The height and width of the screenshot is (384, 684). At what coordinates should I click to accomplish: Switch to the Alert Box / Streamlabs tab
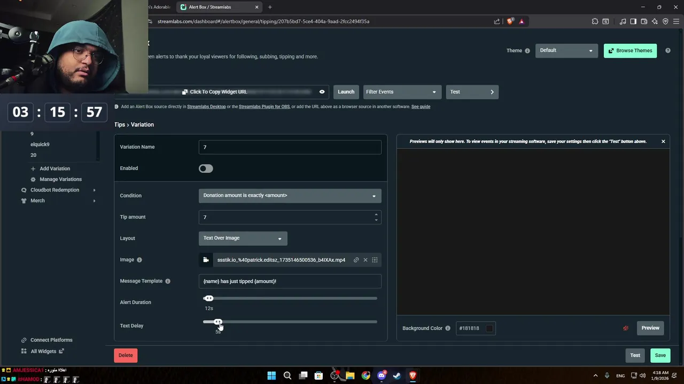pos(218,7)
